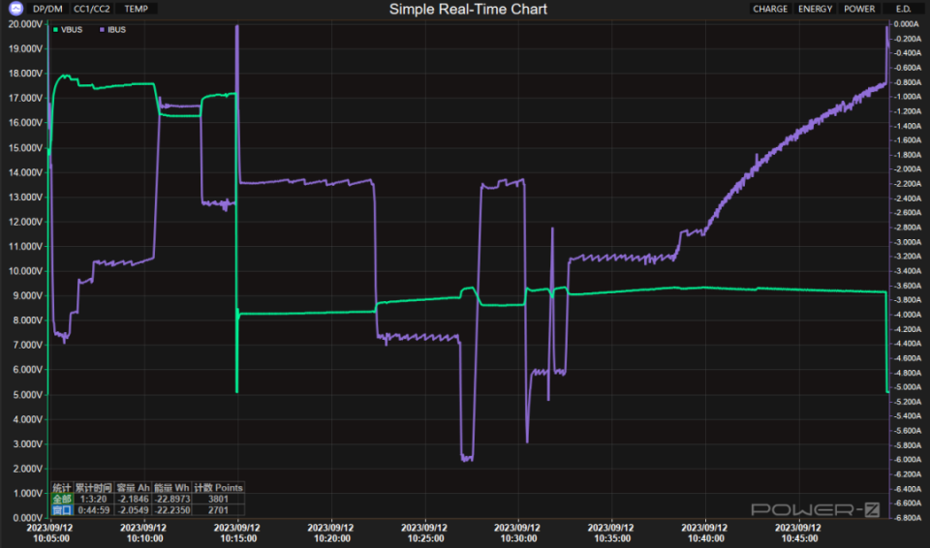The image size is (930, 548).
Task: Click the Simple Real-Time Chart title
Action: (x=468, y=9)
